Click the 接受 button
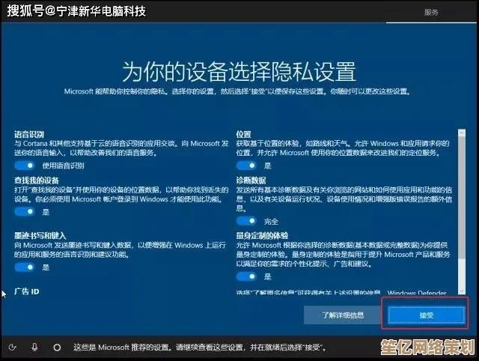The image size is (479, 361). click(427, 315)
